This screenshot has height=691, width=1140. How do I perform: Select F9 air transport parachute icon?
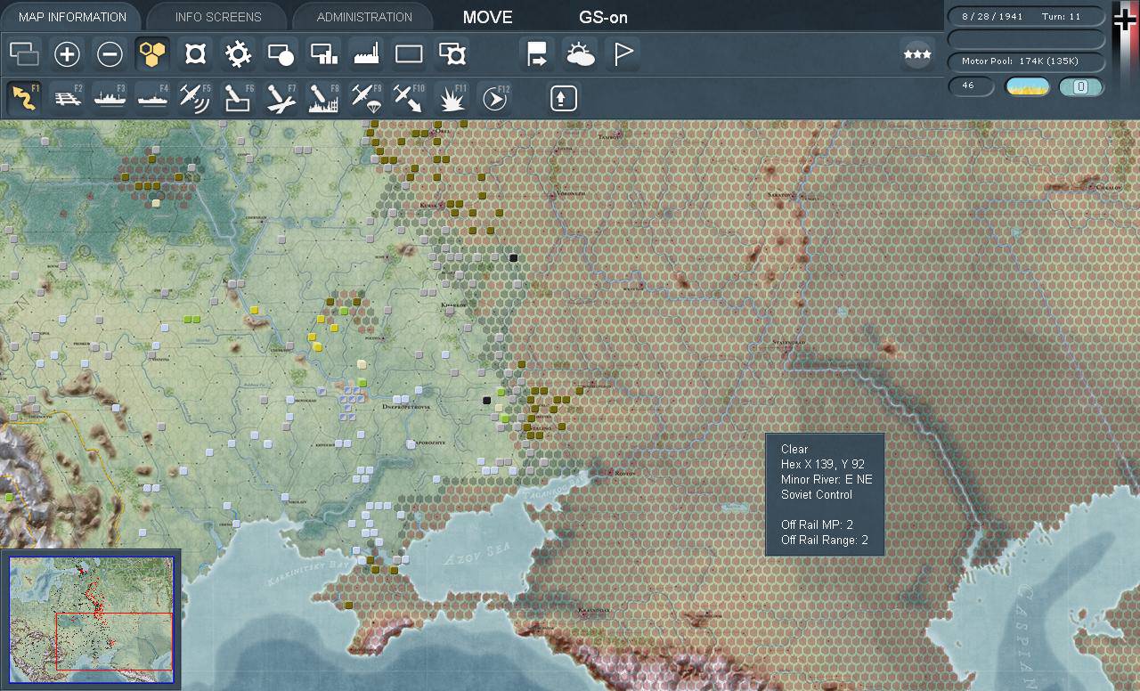point(366,97)
